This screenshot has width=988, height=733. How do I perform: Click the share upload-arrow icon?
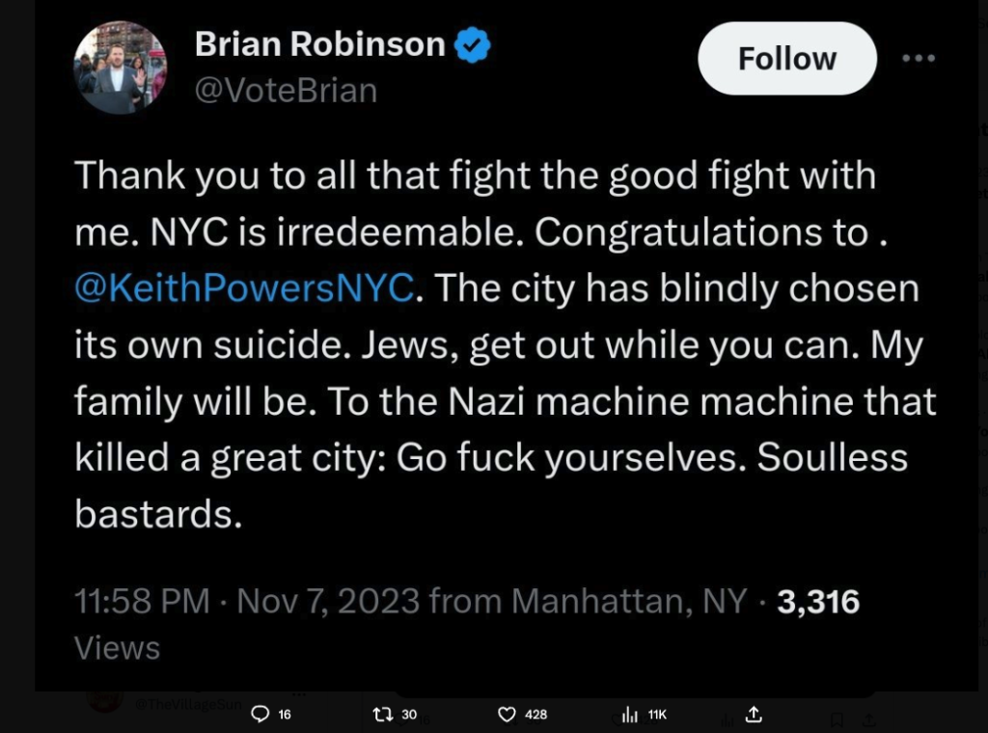pyautogui.click(x=755, y=715)
